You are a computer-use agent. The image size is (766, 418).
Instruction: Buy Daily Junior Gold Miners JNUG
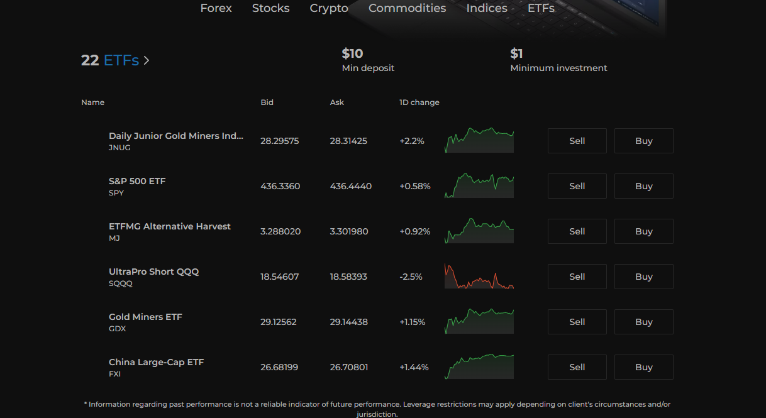(644, 141)
